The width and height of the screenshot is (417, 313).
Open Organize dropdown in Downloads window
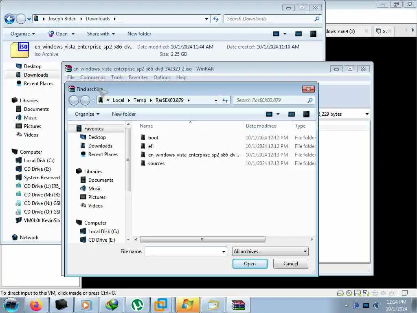tap(23, 34)
